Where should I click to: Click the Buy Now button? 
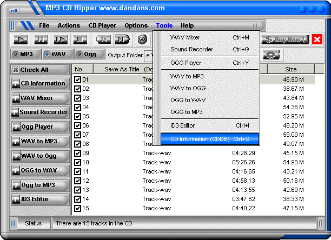click(286, 39)
